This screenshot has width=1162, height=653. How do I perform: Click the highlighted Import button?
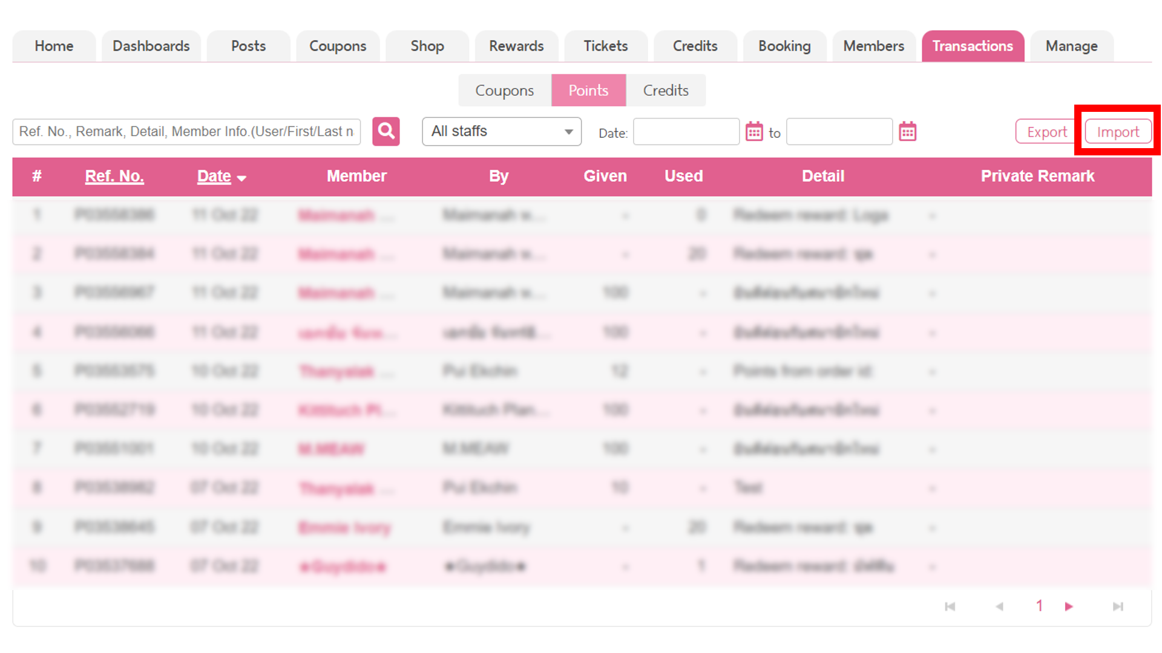click(1117, 131)
